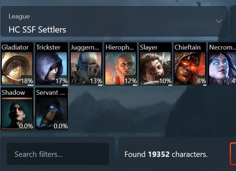The height and width of the screenshot is (171, 236).
Task: Click the Chieftain 8% percentage
Action: (202, 81)
